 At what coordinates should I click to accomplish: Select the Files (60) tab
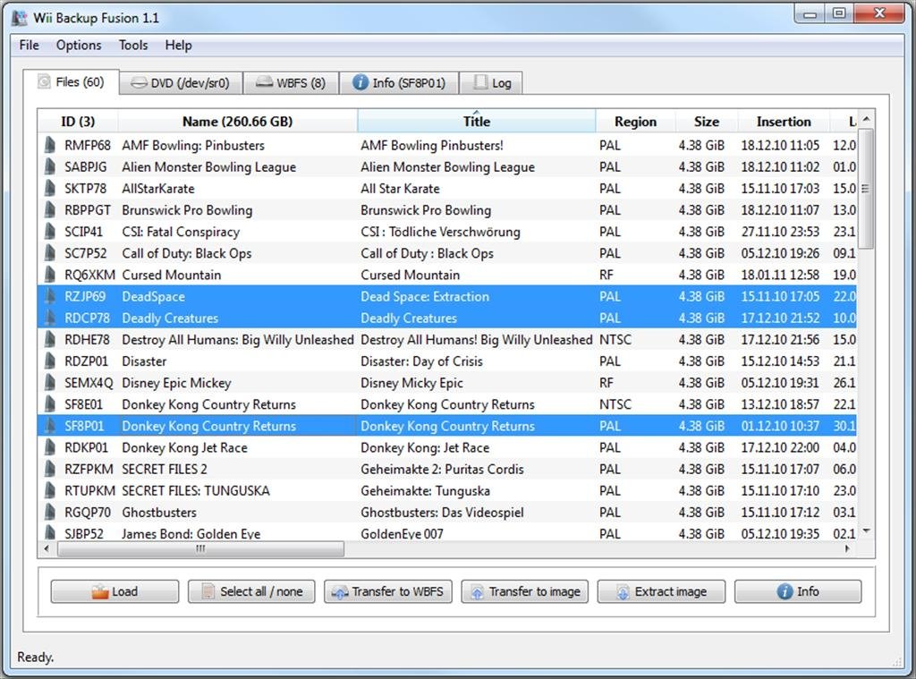point(72,81)
